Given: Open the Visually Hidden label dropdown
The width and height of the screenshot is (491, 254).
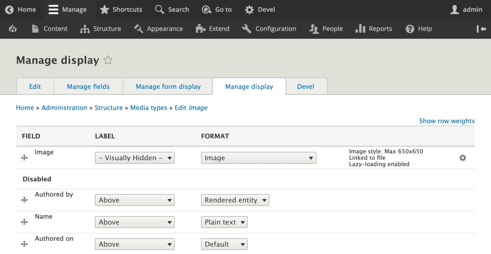Looking at the screenshot, I should pos(134,158).
